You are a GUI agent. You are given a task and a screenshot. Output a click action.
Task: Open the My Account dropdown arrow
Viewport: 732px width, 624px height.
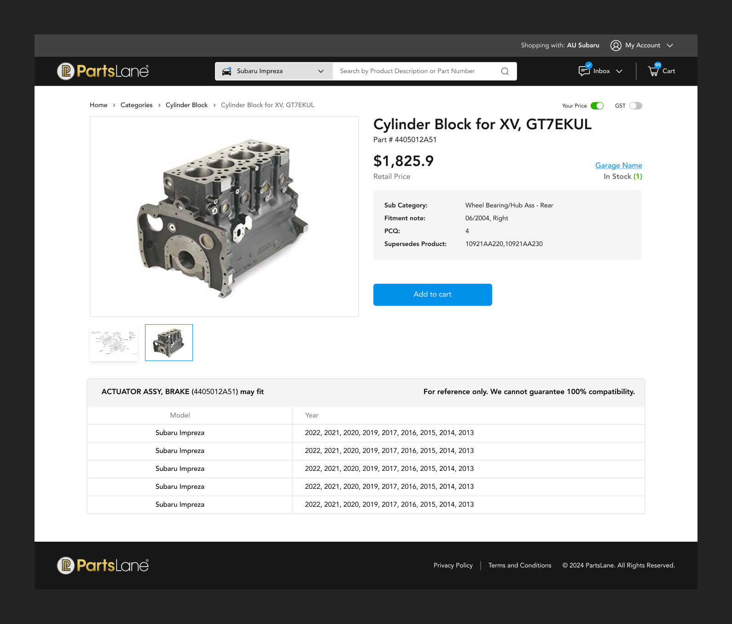(x=670, y=46)
